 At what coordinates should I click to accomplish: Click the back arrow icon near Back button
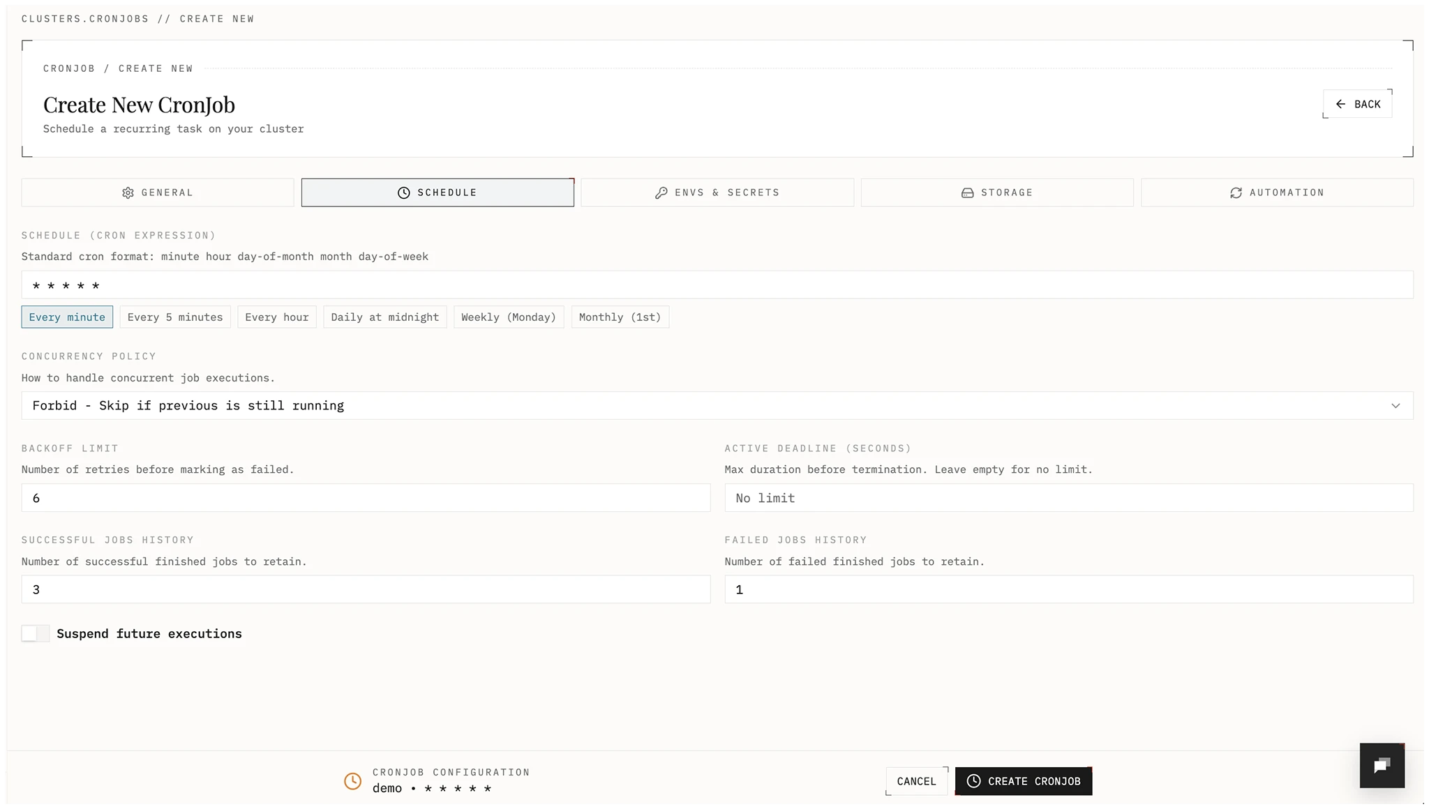1341,103
